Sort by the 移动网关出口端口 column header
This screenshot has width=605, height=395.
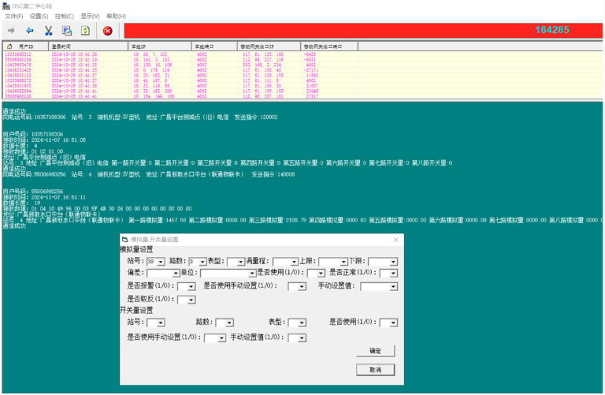pos(329,47)
